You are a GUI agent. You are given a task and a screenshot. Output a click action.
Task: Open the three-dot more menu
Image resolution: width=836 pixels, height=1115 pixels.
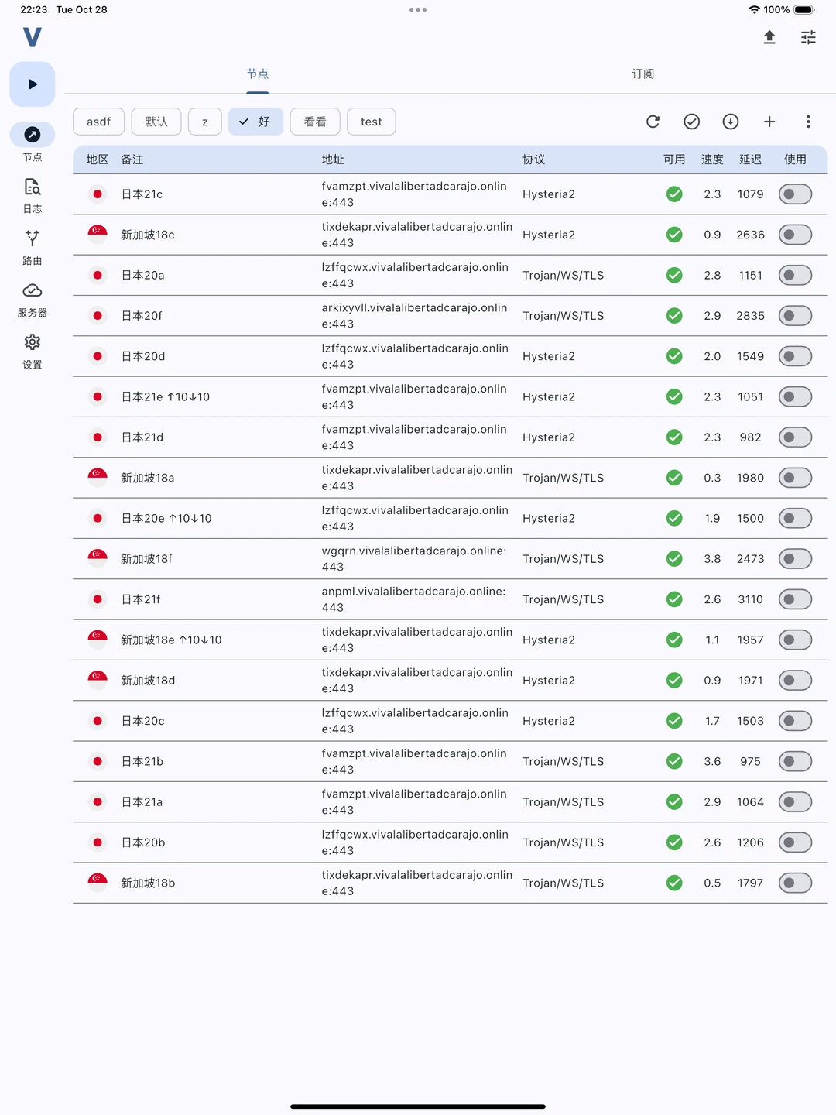pos(808,122)
